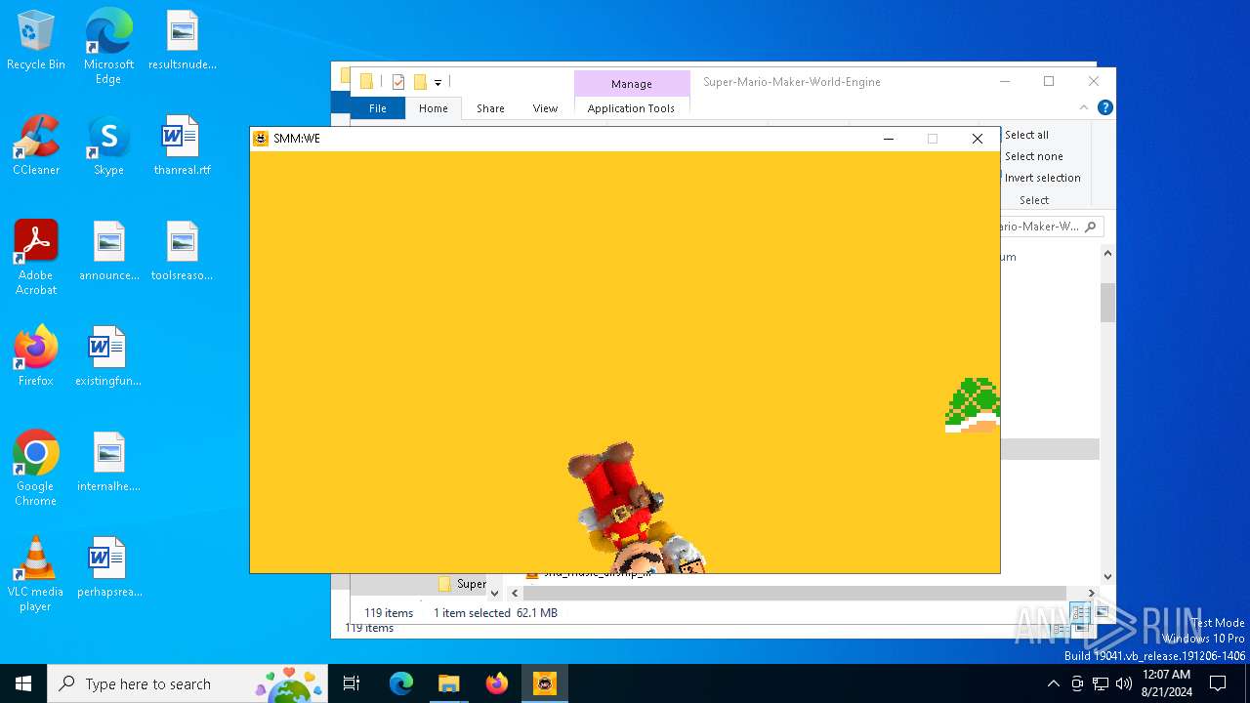Click the Explorer horizontal scrollbar

[x=794, y=593]
